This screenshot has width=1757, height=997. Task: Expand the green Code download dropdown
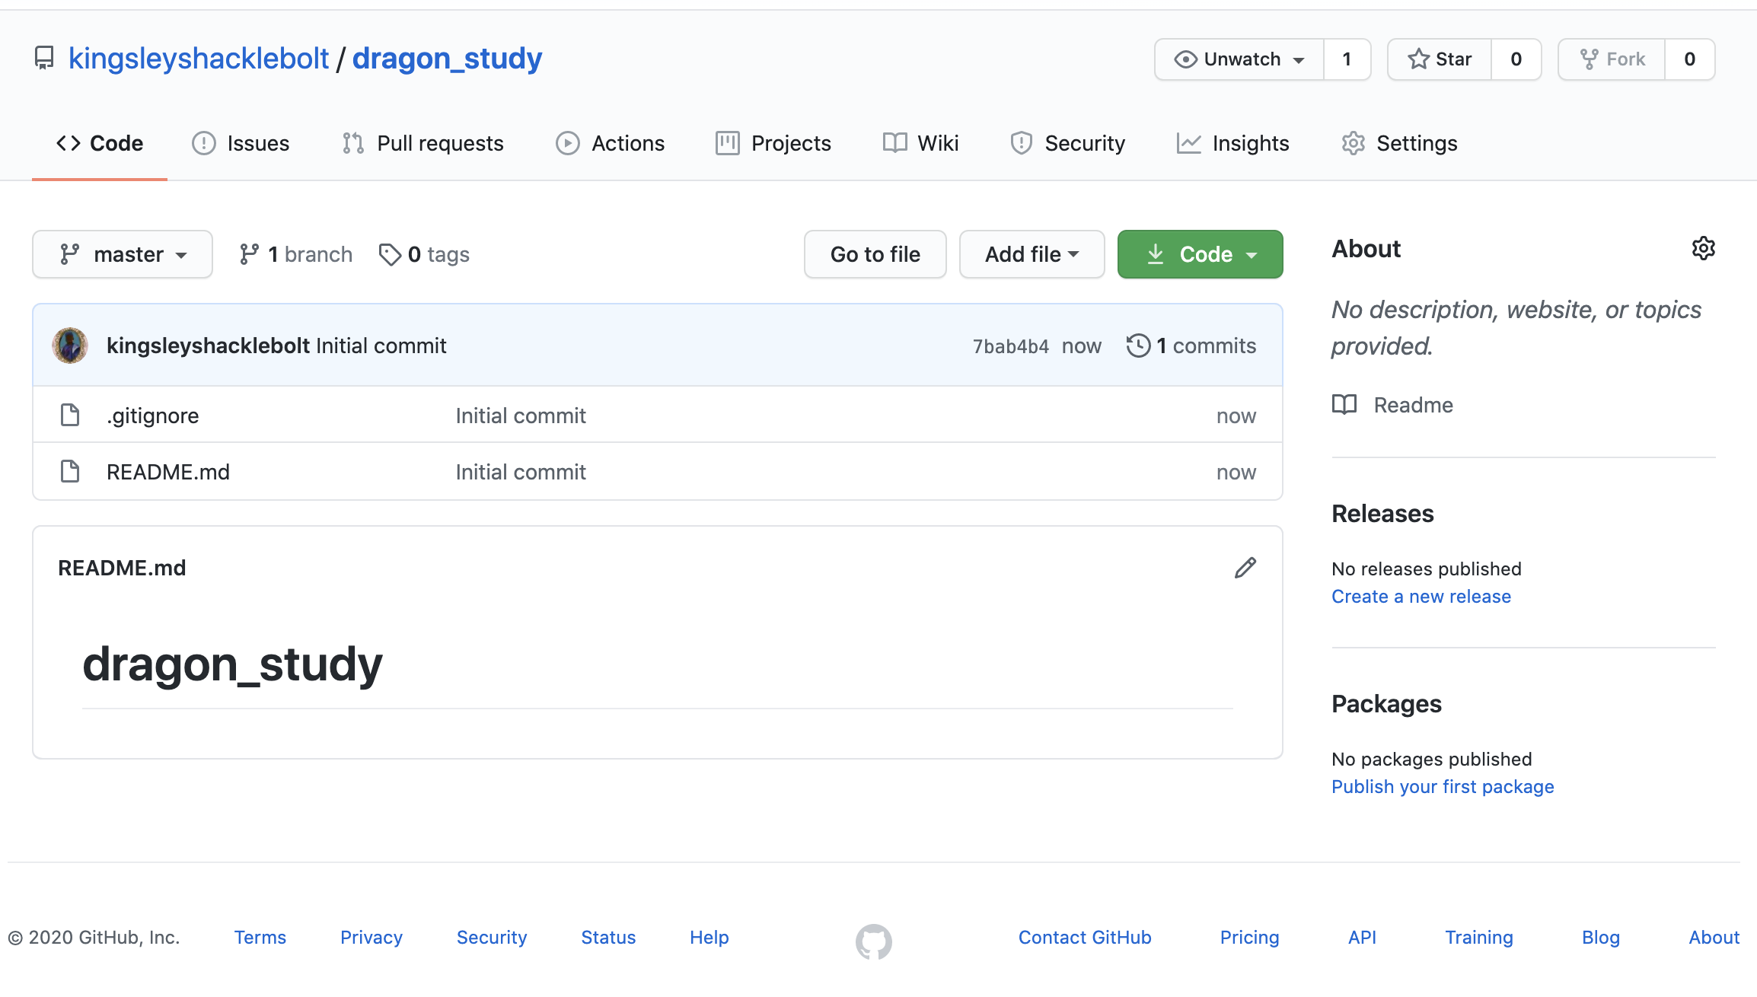(x=1200, y=254)
